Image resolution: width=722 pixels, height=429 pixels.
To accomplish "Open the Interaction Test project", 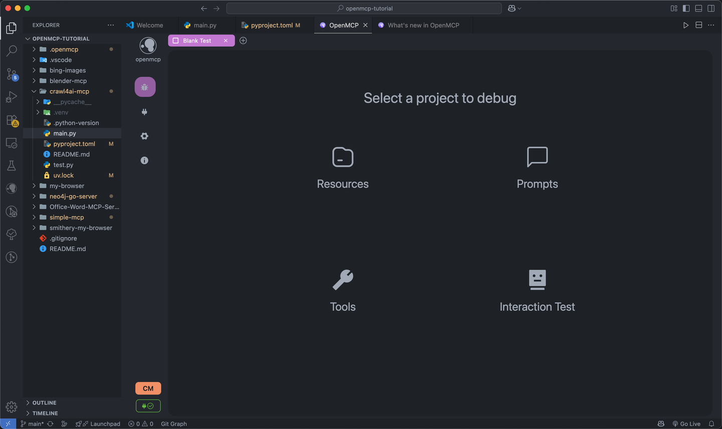I will click(x=537, y=291).
